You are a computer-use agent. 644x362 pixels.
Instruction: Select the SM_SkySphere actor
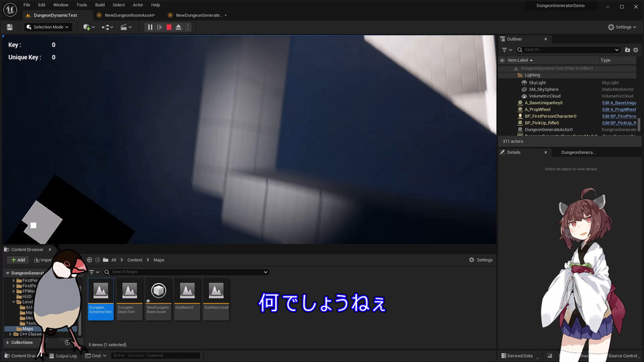pos(543,89)
